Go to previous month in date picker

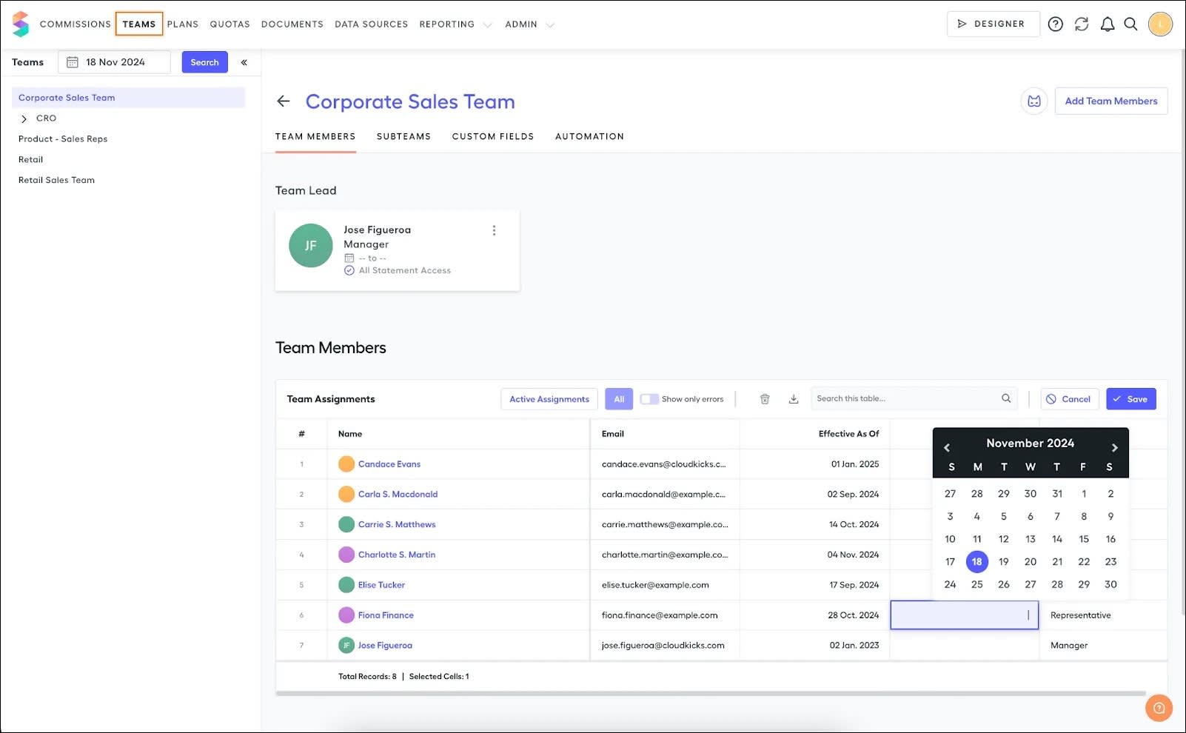(947, 447)
